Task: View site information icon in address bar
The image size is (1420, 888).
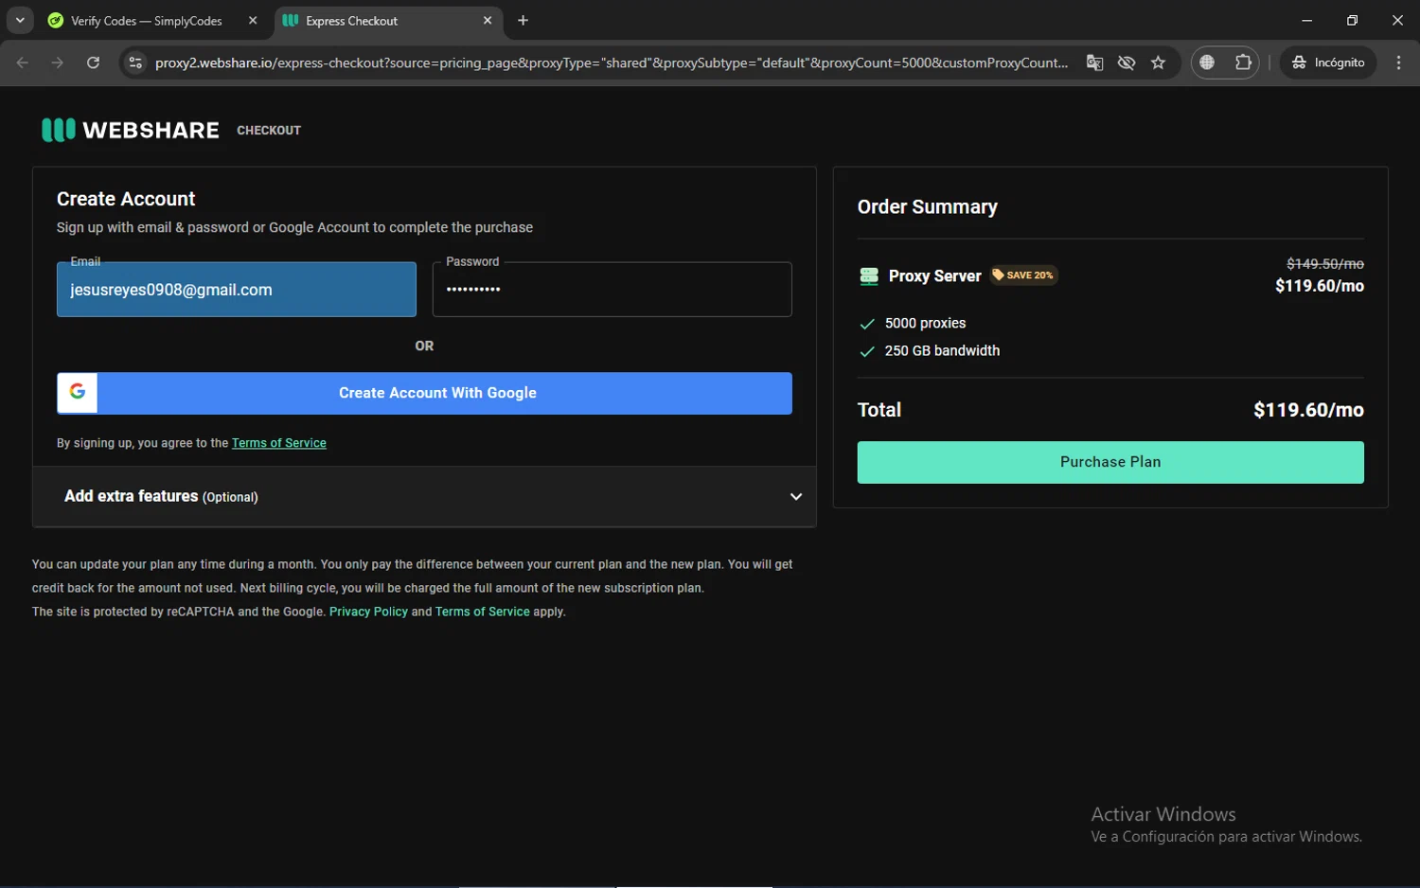Action: (x=135, y=62)
